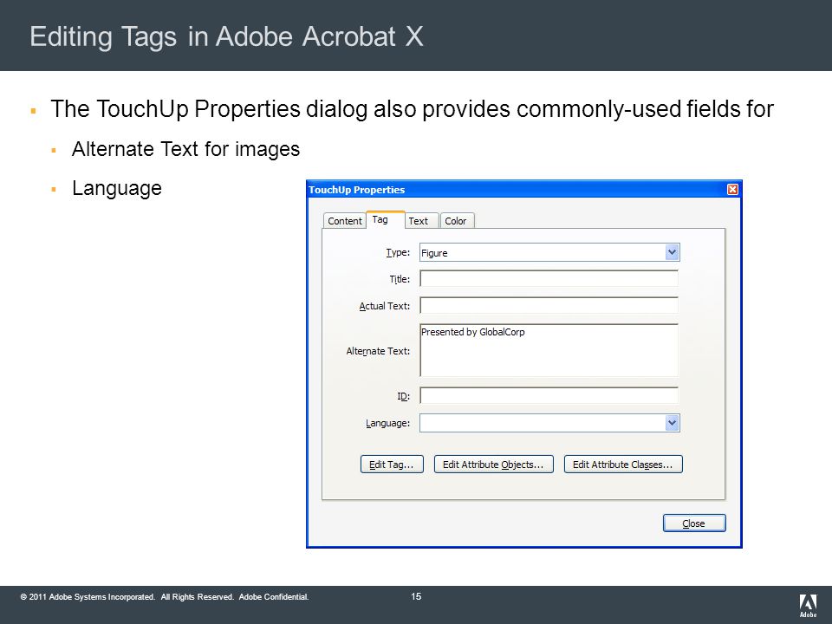Click the Adobe logo in the footer
The image size is (832, 624).
click(808, 606)
